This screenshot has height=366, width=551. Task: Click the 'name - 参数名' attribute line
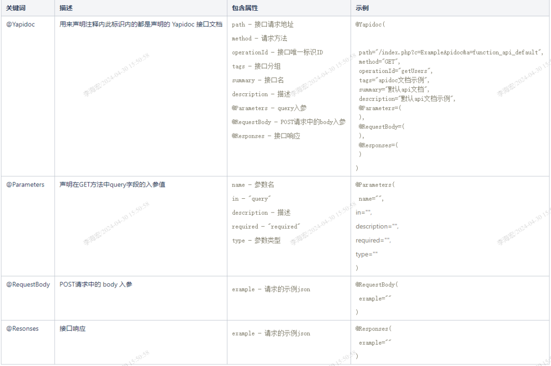tap(253, 185)
